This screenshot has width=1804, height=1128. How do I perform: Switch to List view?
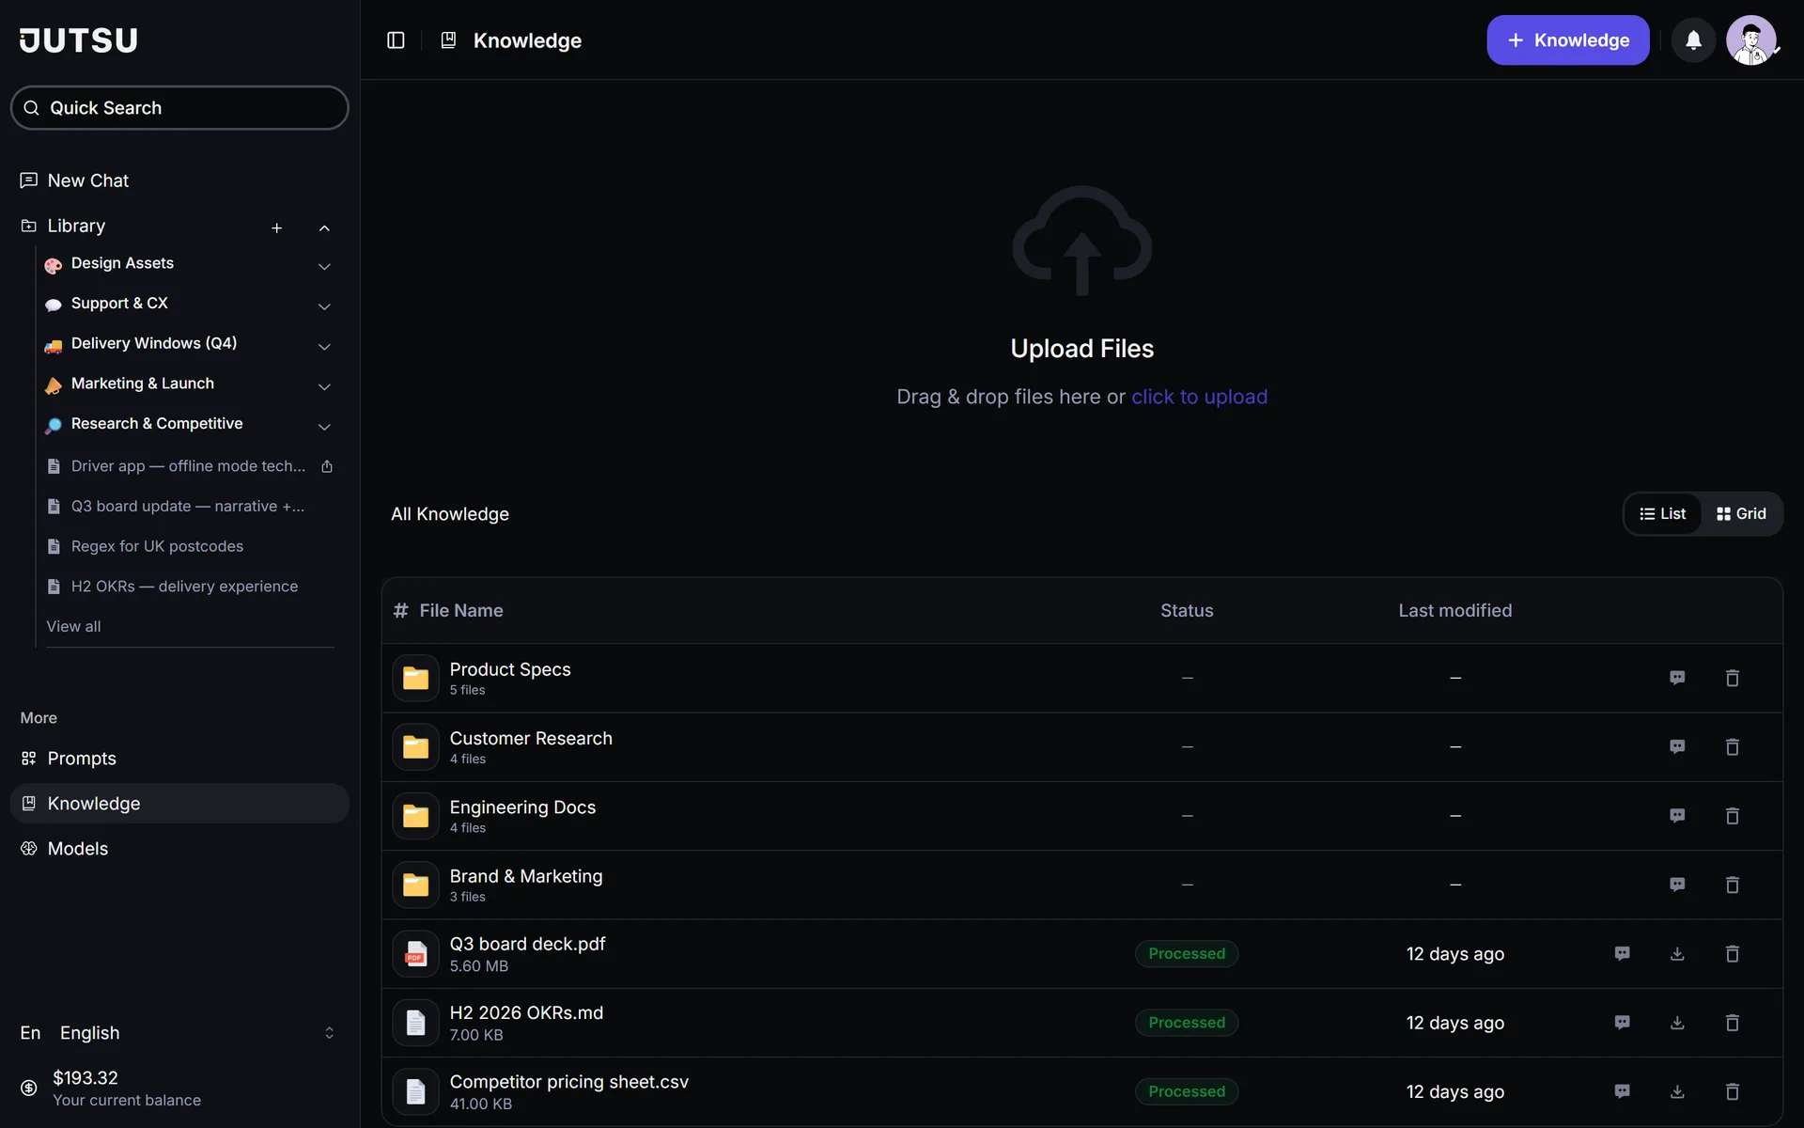[1662, 514]
